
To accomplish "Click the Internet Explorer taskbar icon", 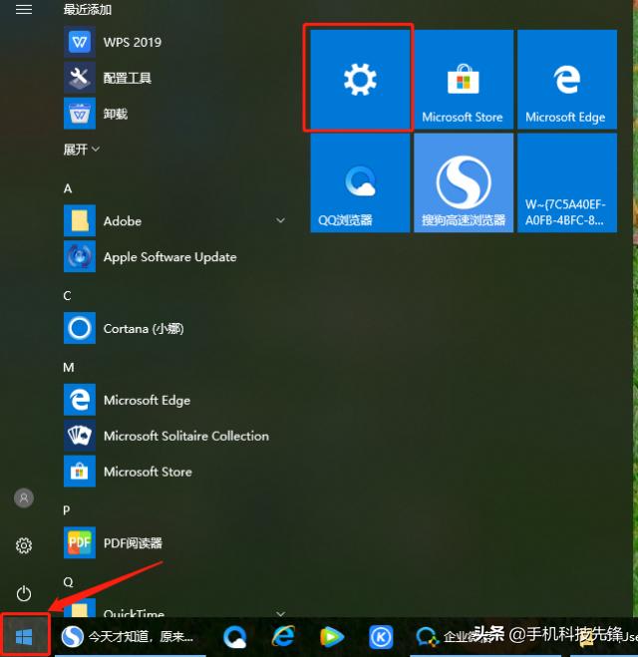I will (x=284, y=636).
